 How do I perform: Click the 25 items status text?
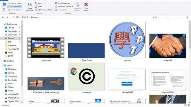5,105
